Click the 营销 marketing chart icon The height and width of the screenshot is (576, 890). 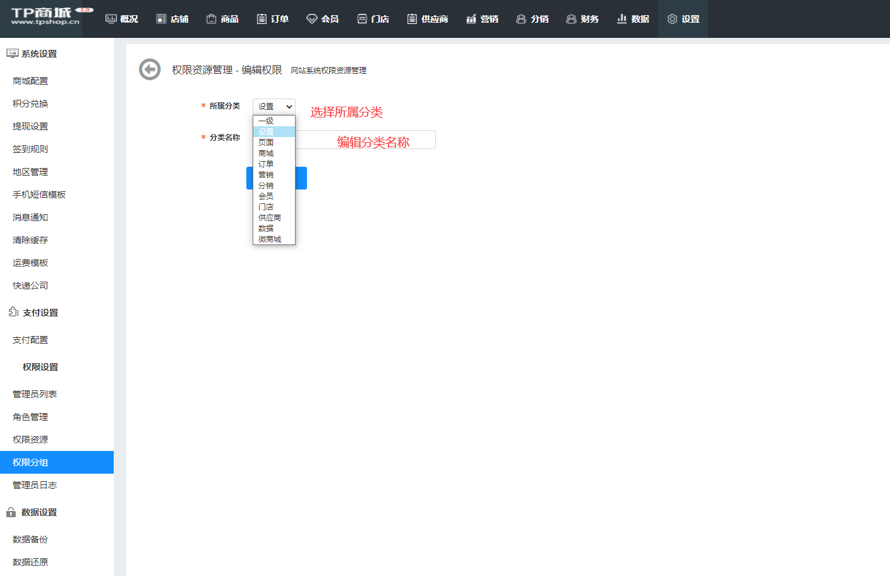[471, 19]
